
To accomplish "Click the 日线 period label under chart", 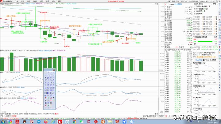I will 161,112.
